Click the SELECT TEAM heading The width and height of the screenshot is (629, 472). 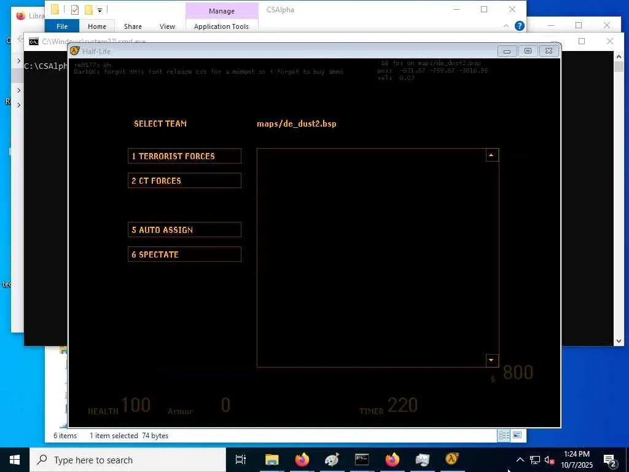coord(160,124)
